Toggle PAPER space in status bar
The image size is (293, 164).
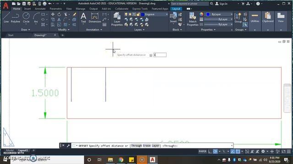(202, 152)
